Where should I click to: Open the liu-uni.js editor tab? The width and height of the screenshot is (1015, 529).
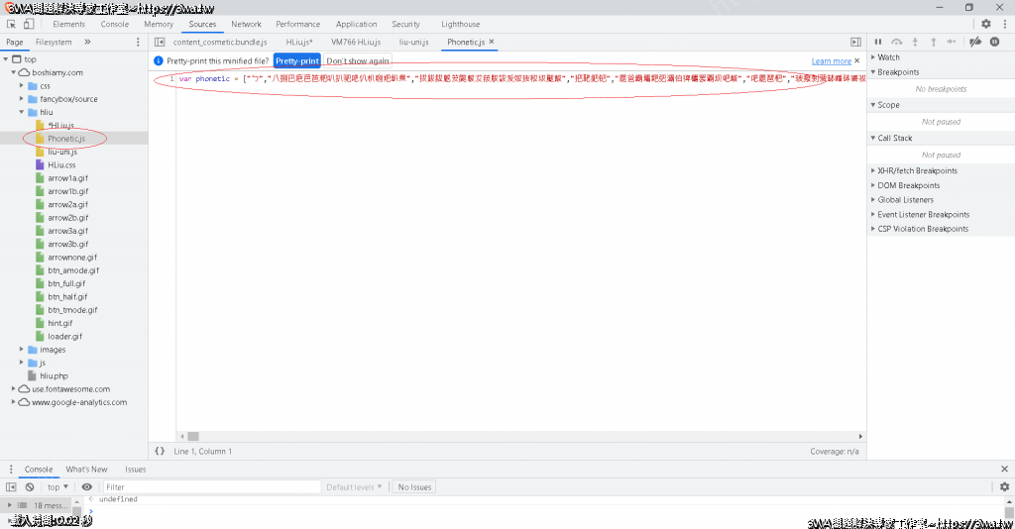click(x=413, y=42)
